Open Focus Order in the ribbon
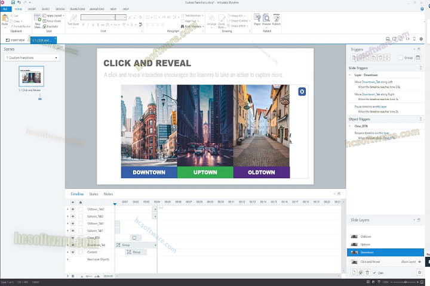The image size is (430, 286). 52,21
